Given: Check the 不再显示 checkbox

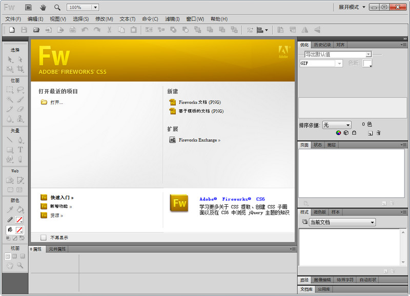Looking at the screenshot, I should pyautogui.click(x=44, y=237).
